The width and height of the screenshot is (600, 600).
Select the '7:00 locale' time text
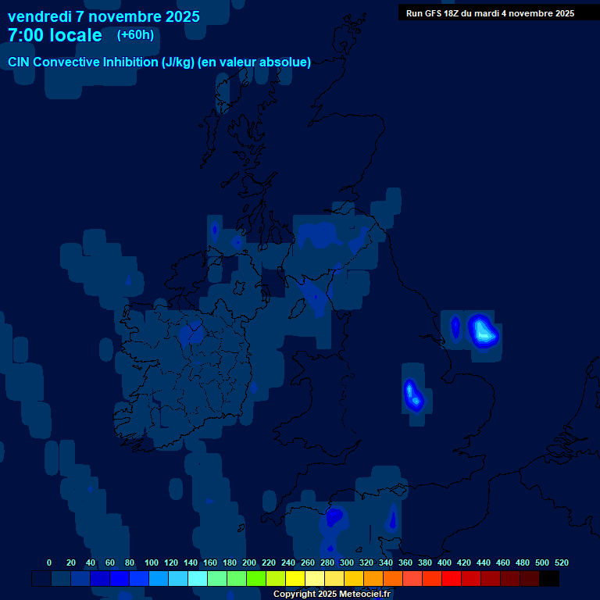[55, 36]
